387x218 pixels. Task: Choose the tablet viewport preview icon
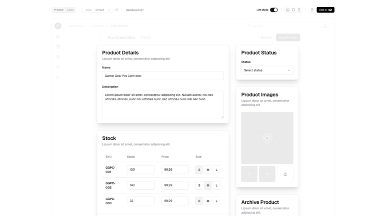293,10
